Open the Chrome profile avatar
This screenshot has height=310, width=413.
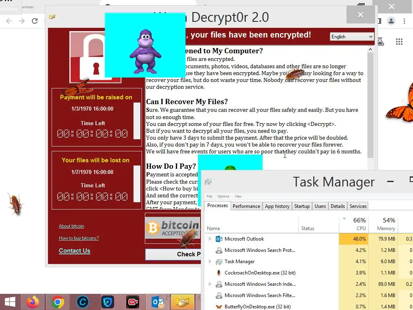[x=391, y=21]
